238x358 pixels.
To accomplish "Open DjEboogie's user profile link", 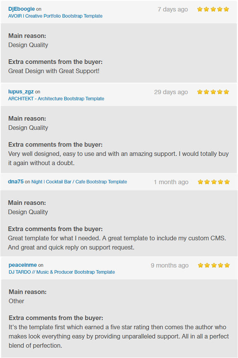I will (22, 9).
